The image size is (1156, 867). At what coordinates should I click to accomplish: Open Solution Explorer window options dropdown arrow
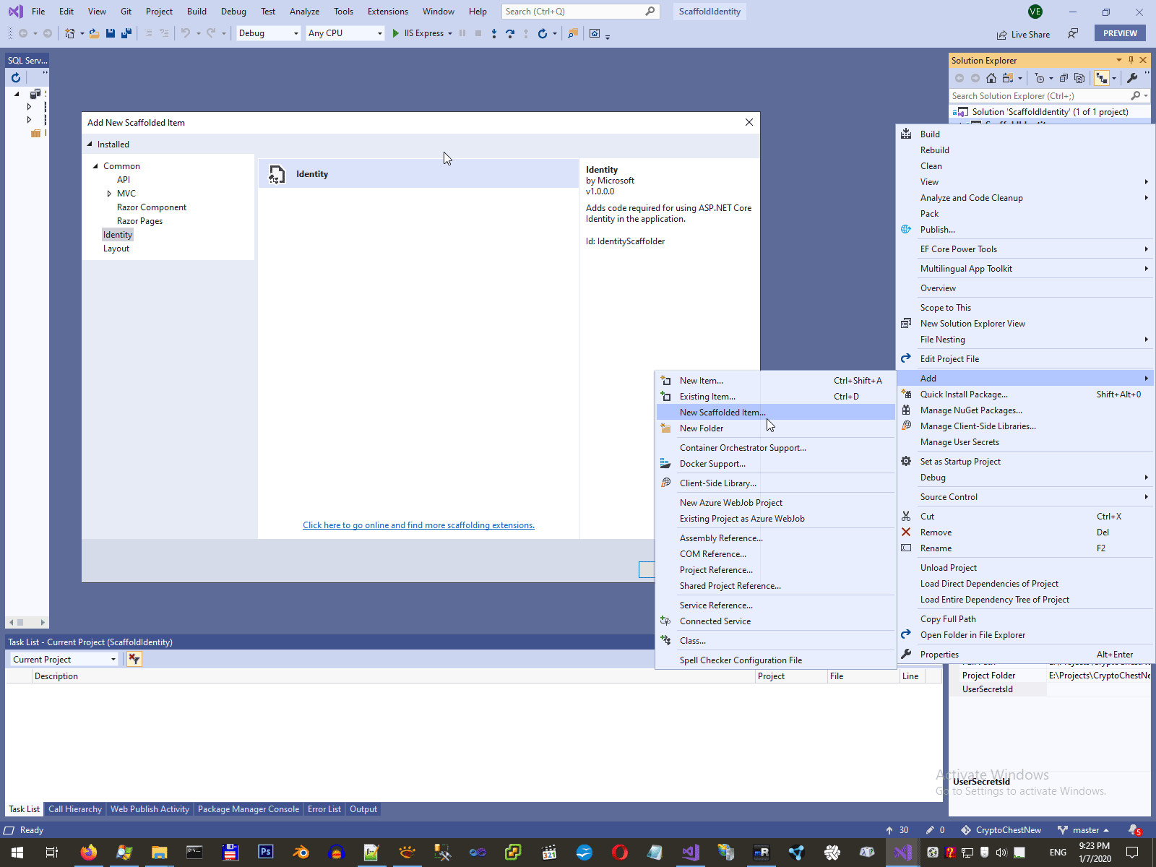click(x=1119, y=60)
